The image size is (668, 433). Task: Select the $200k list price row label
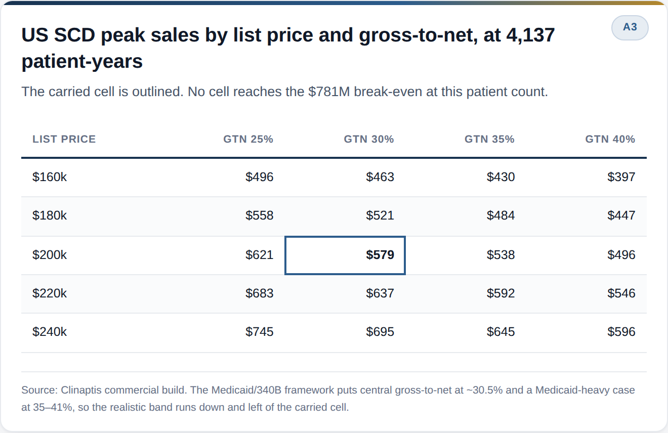click(x=50, y=255)
